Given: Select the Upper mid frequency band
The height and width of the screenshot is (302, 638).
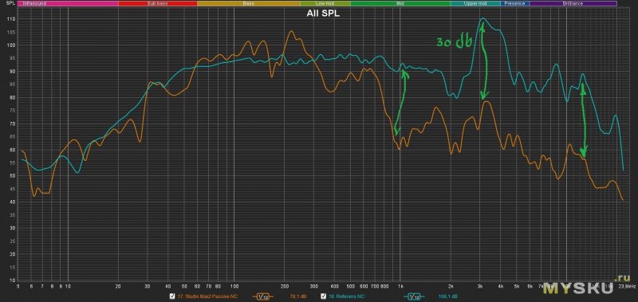Looking at the screenshot, I should tap(475, 3).
